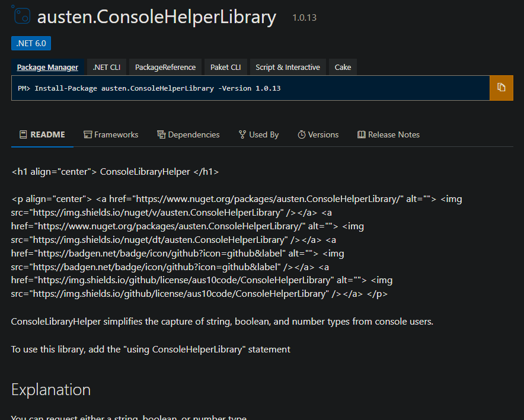The width and height of the screenshot is (524, 420).
Task: Switch to the Cake tab
Action: click(x=343, y=67)
